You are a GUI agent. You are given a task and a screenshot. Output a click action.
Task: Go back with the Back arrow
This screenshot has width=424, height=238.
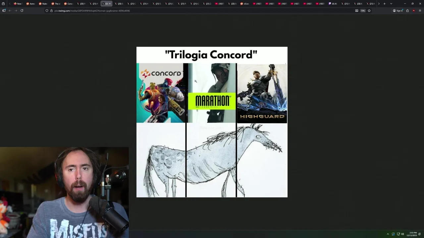click(10, 11)
